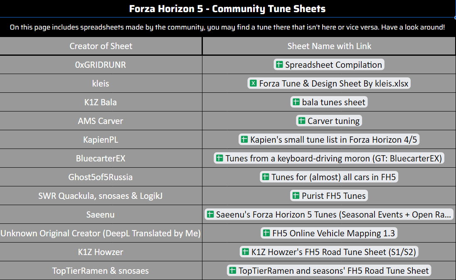
Task: Open the bala tunes sheet link
Action: pos(329,102)
